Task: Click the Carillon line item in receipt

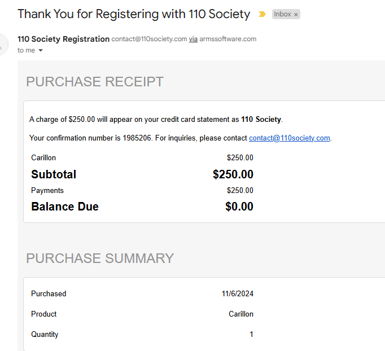Action: pyautogui.click(x=43, y=158)
